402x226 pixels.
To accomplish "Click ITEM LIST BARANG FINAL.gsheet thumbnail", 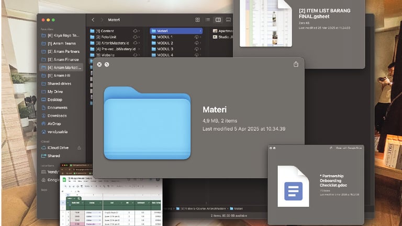I will [265, 23].
